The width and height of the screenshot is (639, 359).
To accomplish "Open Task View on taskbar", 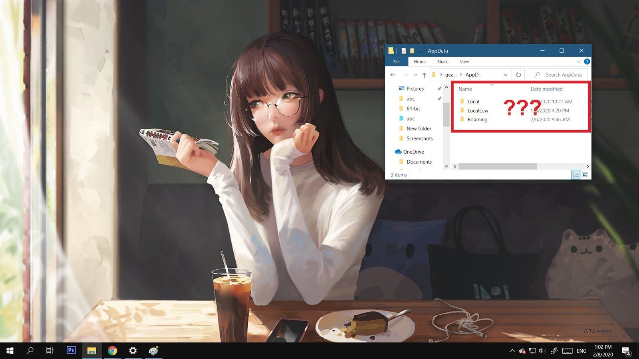I will (x=50, y=351).
